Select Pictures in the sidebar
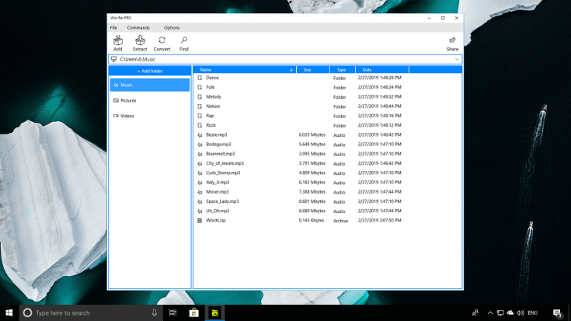 (x=128, y=100)
